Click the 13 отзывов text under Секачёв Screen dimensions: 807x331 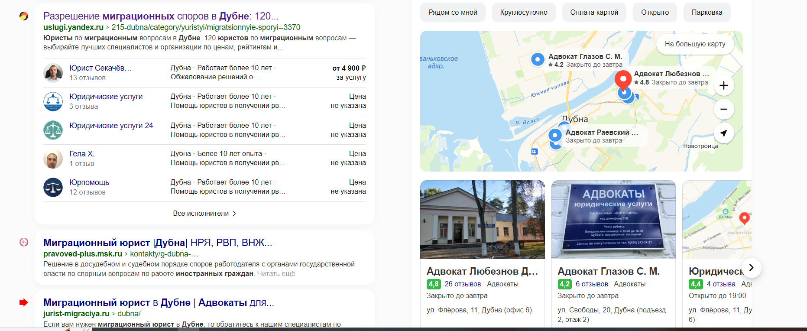click(88, 78)
